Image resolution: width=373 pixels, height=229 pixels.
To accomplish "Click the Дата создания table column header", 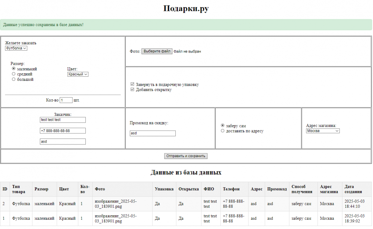I will coord(353,189).
